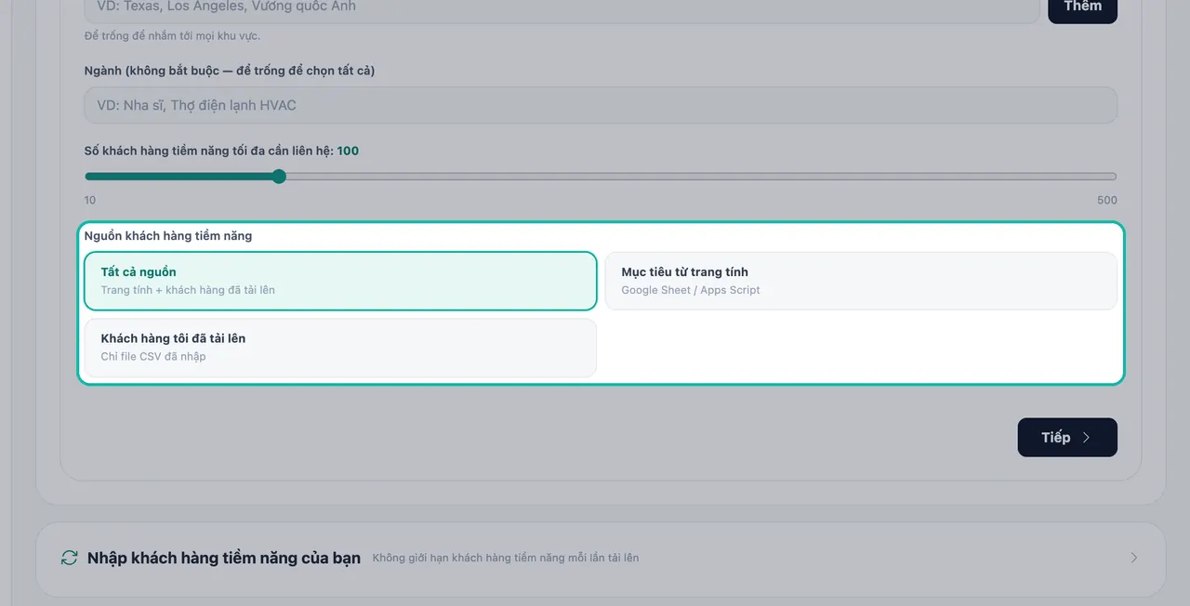Viewport: 1190px width, 606px height.
Task: Click the label "Ngành (không bắt buộc — để trống để chọn tất cả)"
Action: [x=230, y=71]
